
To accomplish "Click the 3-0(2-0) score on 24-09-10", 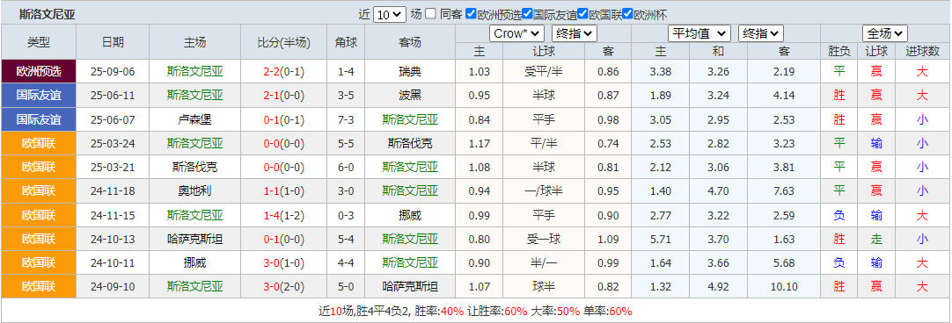I will tap(283, 287).
